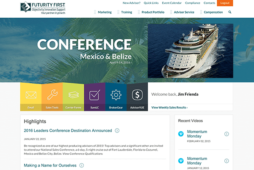The image size is (254, 170).
Task: Click the Futurity First logo
Action: [x=43, y=8]
